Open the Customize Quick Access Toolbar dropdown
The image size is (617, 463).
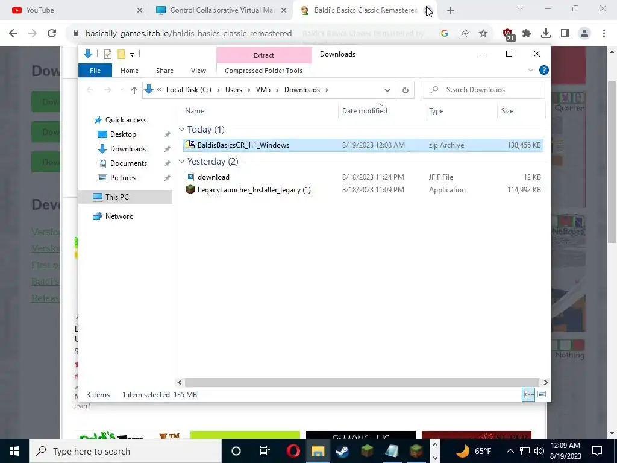tap(132, 55)
